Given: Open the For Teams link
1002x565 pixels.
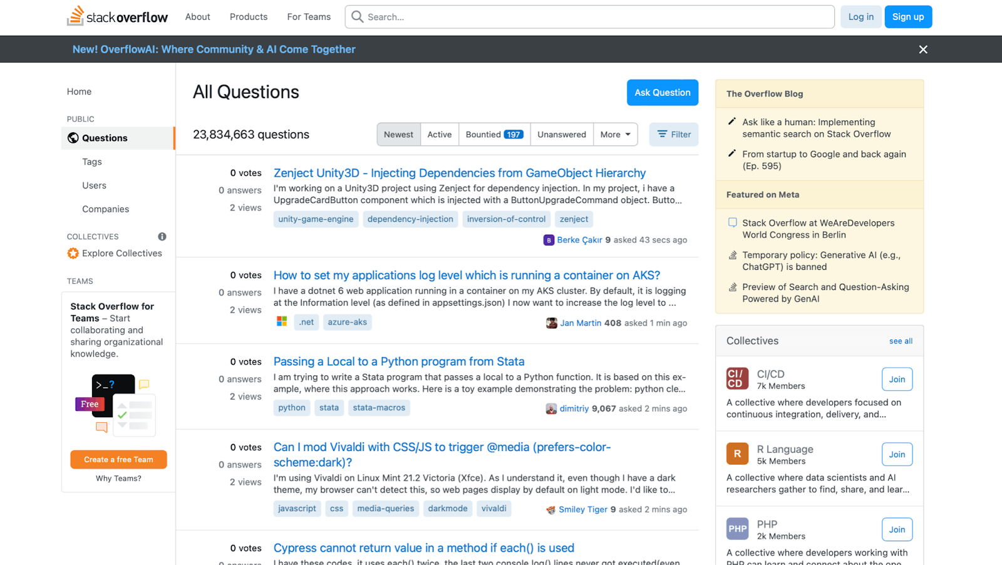Looking at the screenshot, I should pyautogui.click(x=309, y=17).
